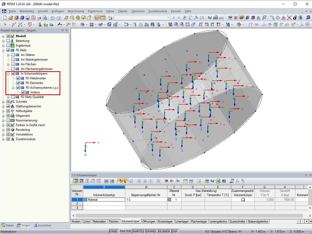Screen dimensions: 312x234
Task: Toggle the HLINIEN status bar button
Action: point(164,231)
